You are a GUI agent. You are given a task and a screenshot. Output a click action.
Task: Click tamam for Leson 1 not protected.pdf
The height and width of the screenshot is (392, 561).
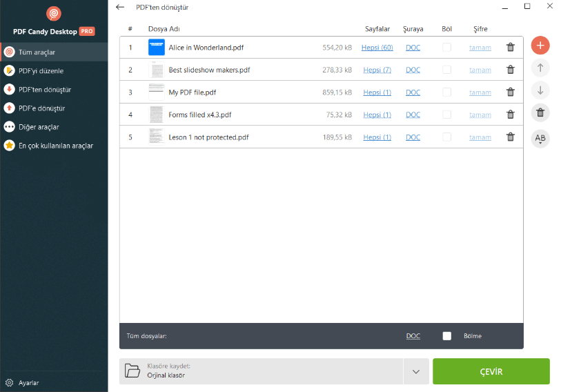(480, 137)
